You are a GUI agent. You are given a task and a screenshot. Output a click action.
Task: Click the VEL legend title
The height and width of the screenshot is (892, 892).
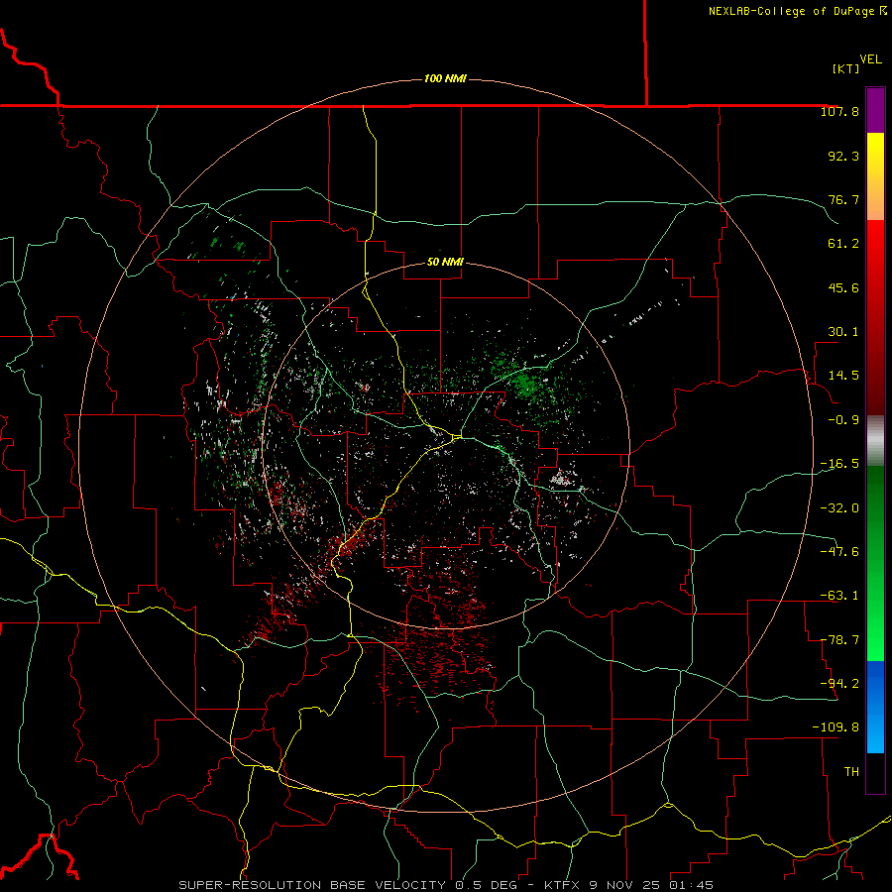pos(870,59)
